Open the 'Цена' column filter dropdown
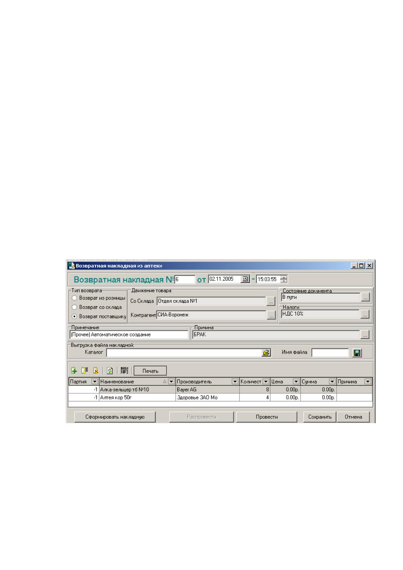The width and height of the screenshot is (403, 570). pos(296,381)
